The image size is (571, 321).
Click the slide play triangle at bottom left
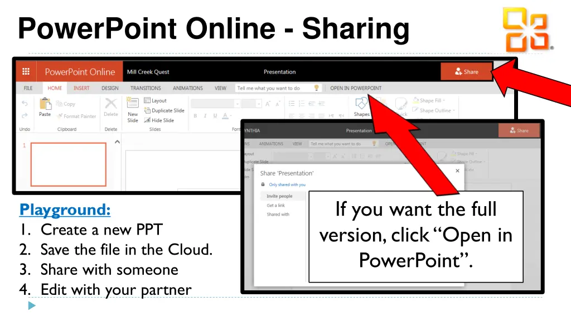point(32,306)
